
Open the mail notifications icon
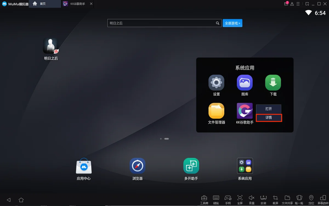pyautogui.click(x=286, y=4)
